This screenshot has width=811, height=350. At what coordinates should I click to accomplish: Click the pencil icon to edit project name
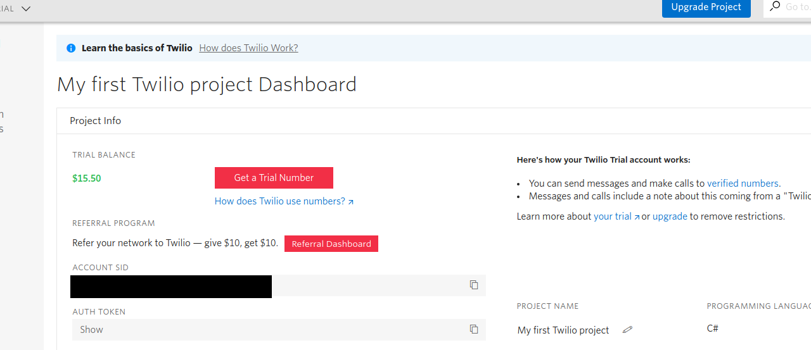pos(627,330)
